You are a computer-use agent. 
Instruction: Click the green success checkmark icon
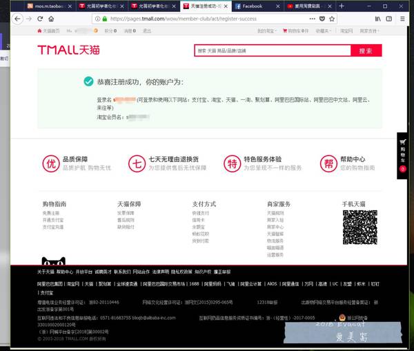pyautogui.click(x=89, y=81)
